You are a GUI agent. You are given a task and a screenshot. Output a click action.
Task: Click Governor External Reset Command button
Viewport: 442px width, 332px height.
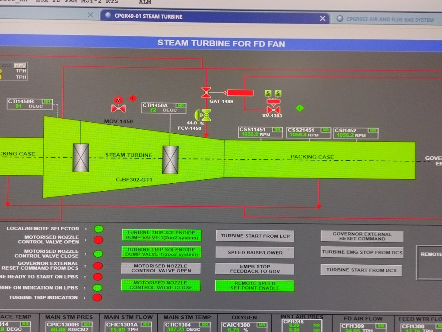(x=362, y=236)
